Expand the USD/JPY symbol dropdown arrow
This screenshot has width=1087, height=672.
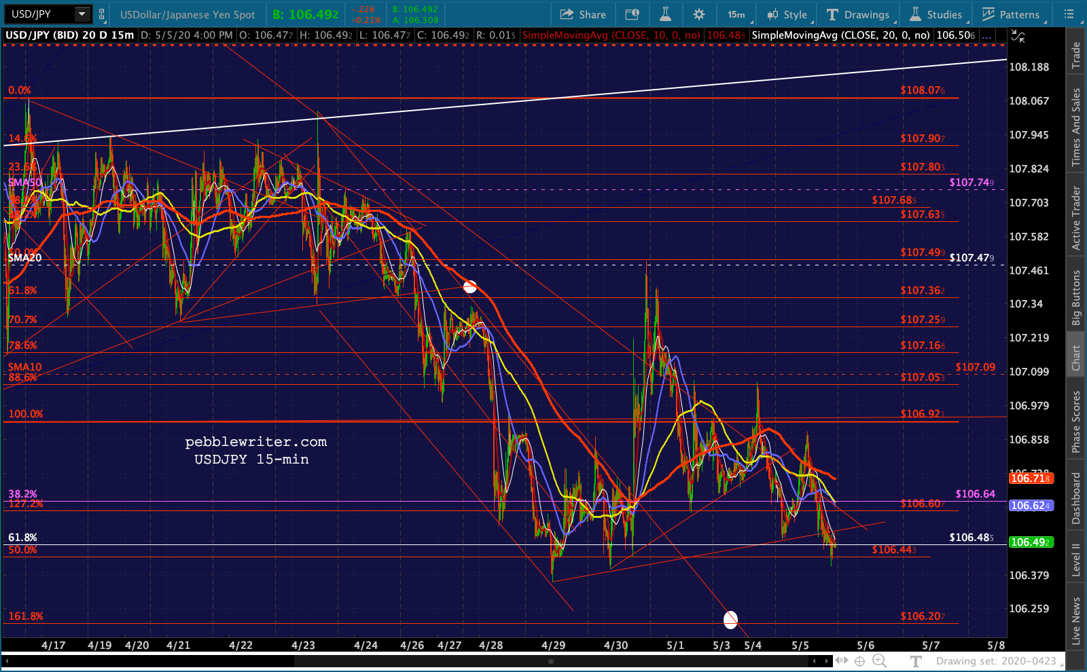click(82, 14)
